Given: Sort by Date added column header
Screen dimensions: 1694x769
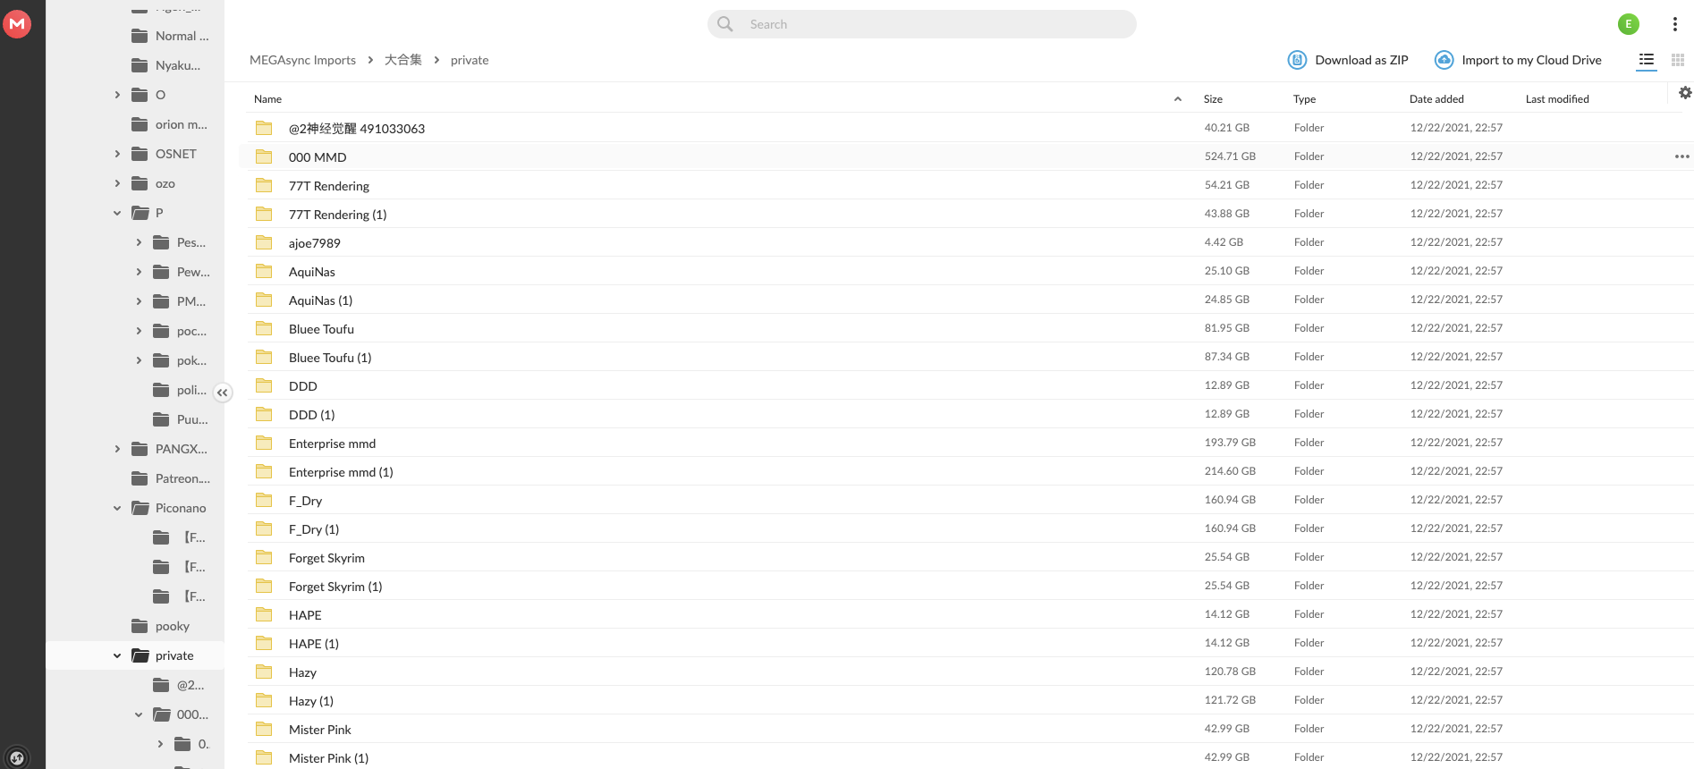Looking at the screenshot, I should pyautogui.click(x=1436, y=99).
